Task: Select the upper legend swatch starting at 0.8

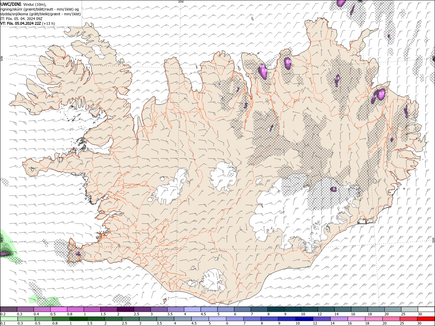Action: click(x=75, y=309)
